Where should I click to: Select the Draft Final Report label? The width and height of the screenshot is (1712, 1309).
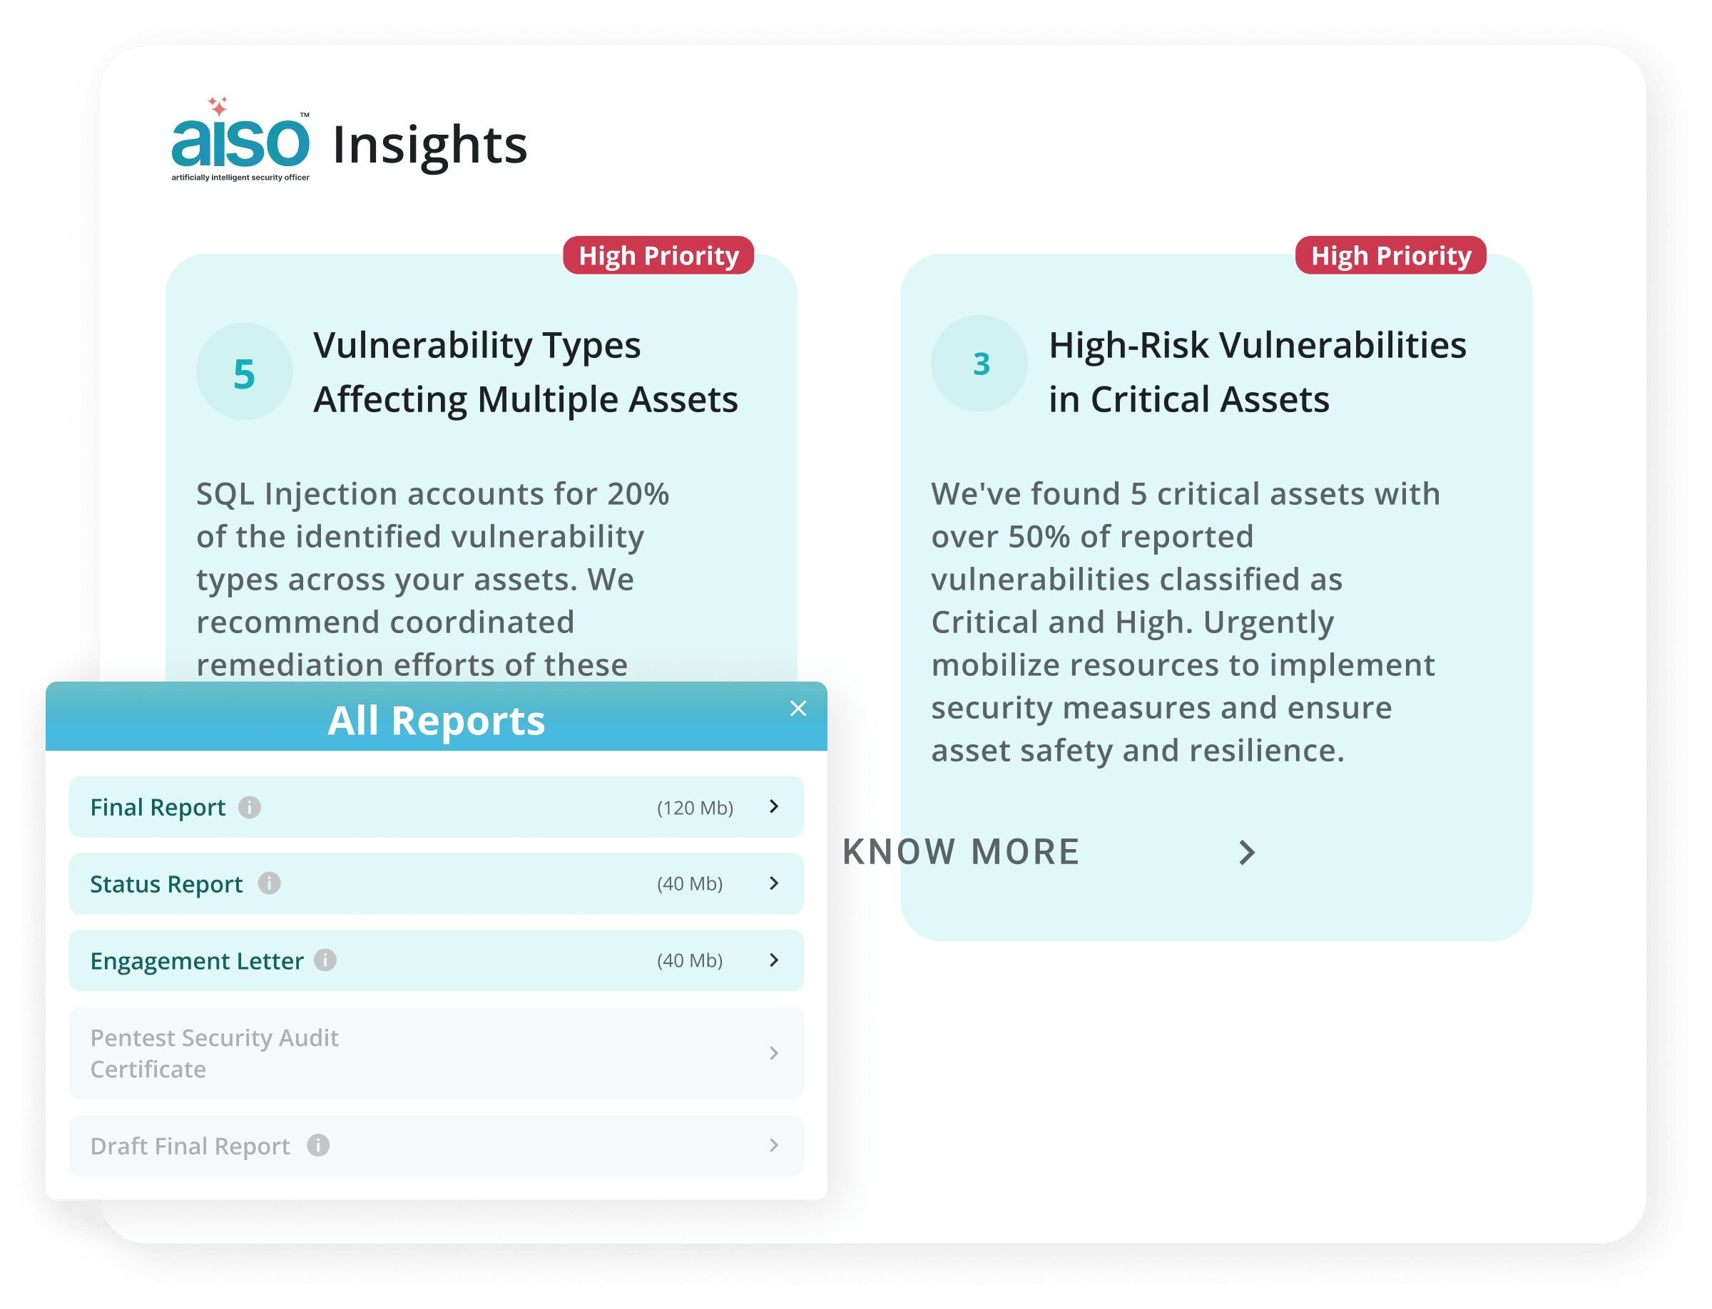pos(190,1145)
